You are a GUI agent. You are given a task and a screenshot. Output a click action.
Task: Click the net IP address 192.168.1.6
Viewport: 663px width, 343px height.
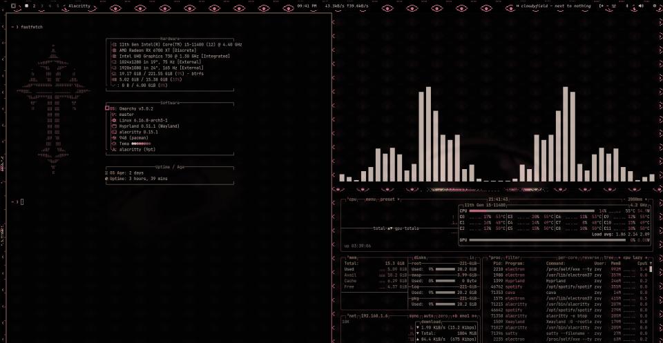[x=374, y=315]
